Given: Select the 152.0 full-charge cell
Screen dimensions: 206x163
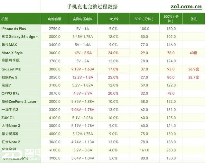Looking at the screenshot, I should coord(171,102).
